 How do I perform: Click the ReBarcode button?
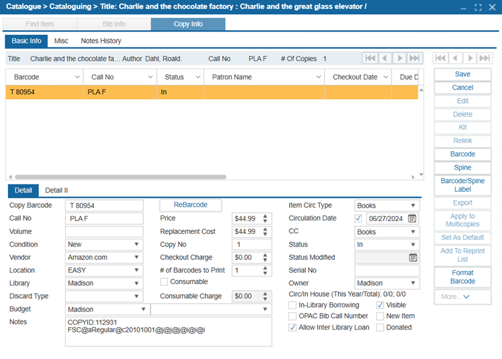pyautogui.click(x=191, y=205)
